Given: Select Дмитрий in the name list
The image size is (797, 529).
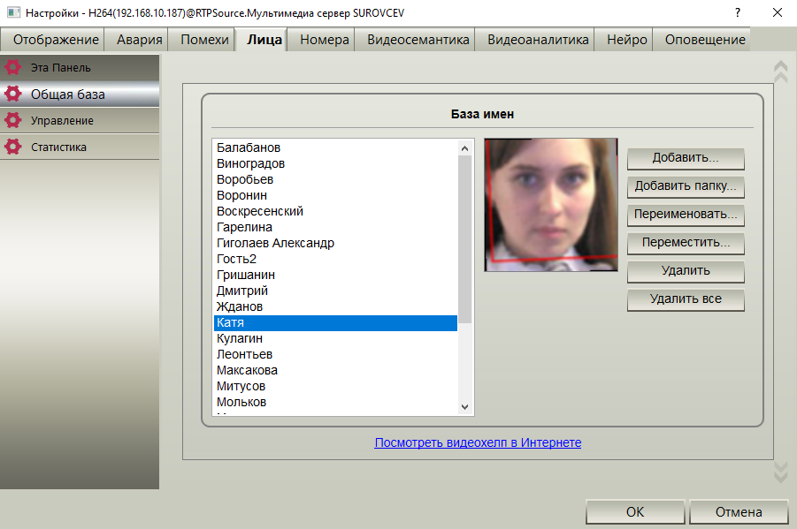Looking at the screenshot, I should [335, 291].
